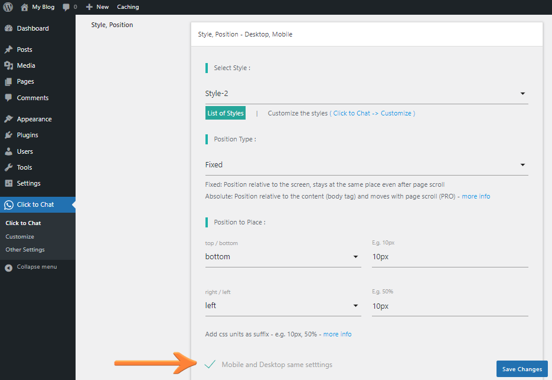The width and height of the screenshot is (552, 380).
Task: Open the Dashboard using its gauge icon
Action: pyautogui.click(x=9, y=28)
